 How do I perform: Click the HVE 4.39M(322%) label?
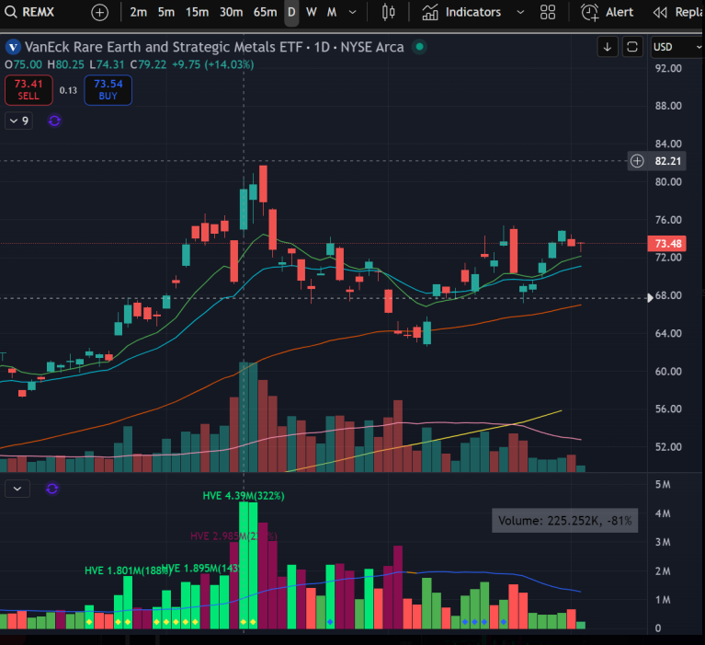pos(244,496)
